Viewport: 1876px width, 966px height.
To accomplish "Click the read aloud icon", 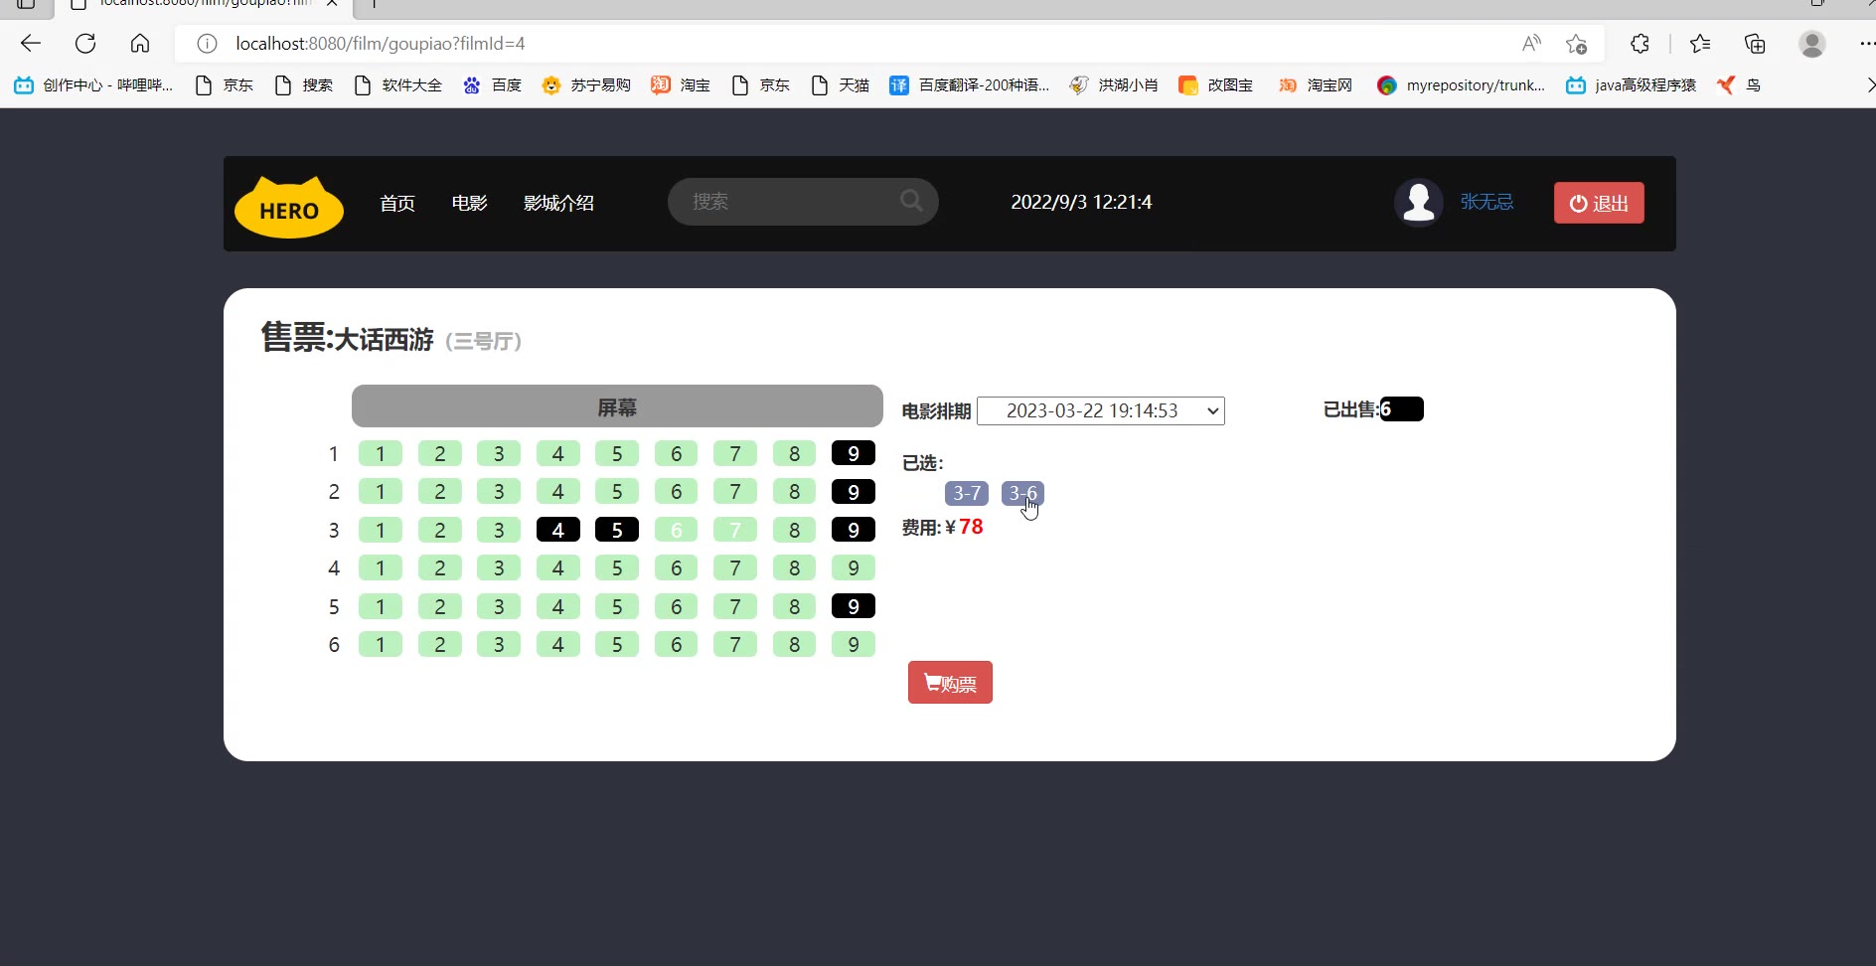I will [x=1531, y=44].
